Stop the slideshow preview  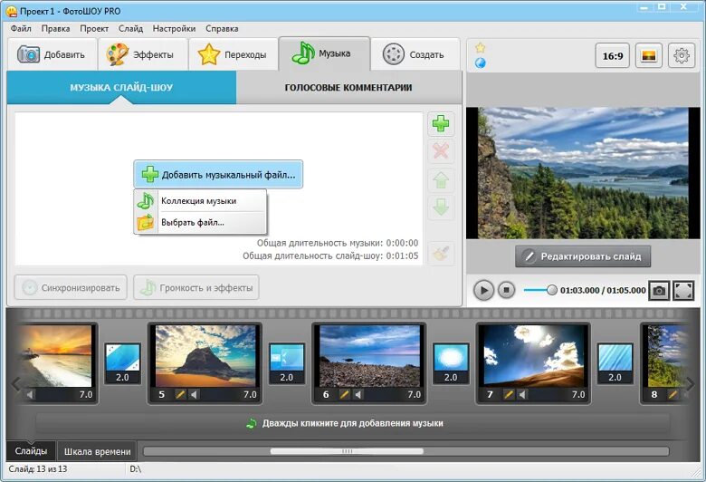(506, 290)
